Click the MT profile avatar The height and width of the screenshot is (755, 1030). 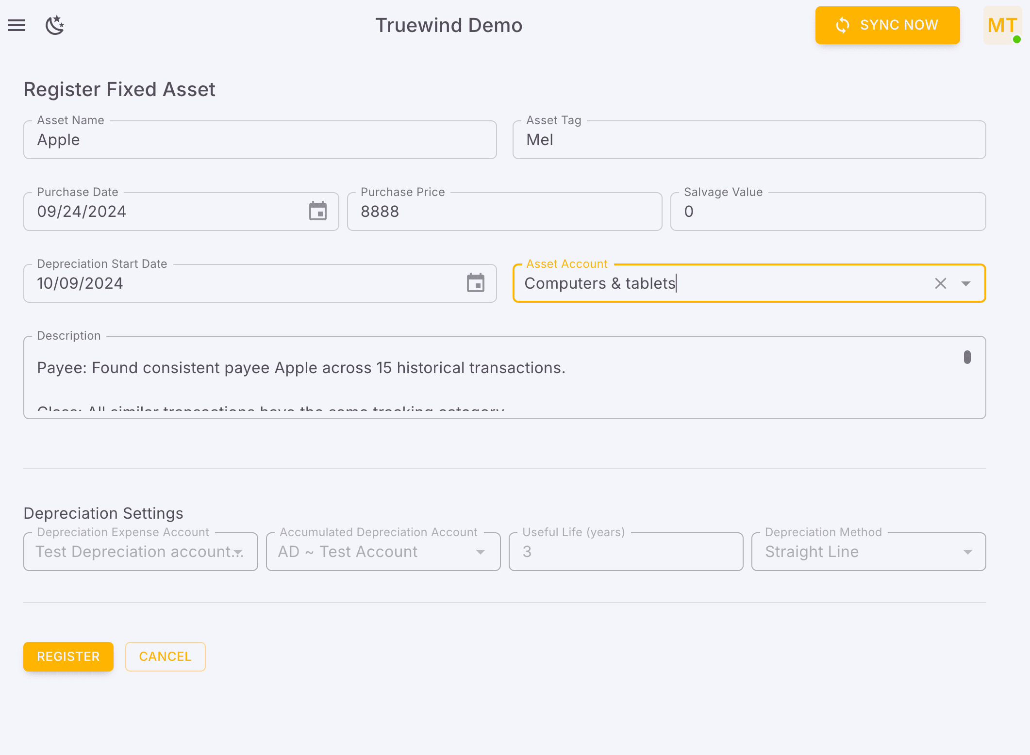[x=1002, y=25]
